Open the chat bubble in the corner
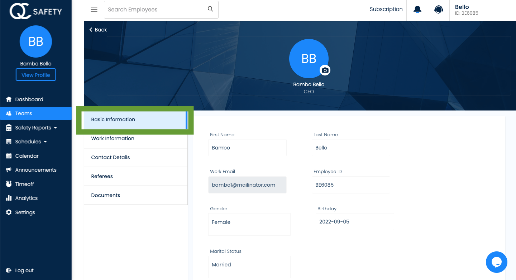This screenshot has height=280, width=516. tap(496, 262)
